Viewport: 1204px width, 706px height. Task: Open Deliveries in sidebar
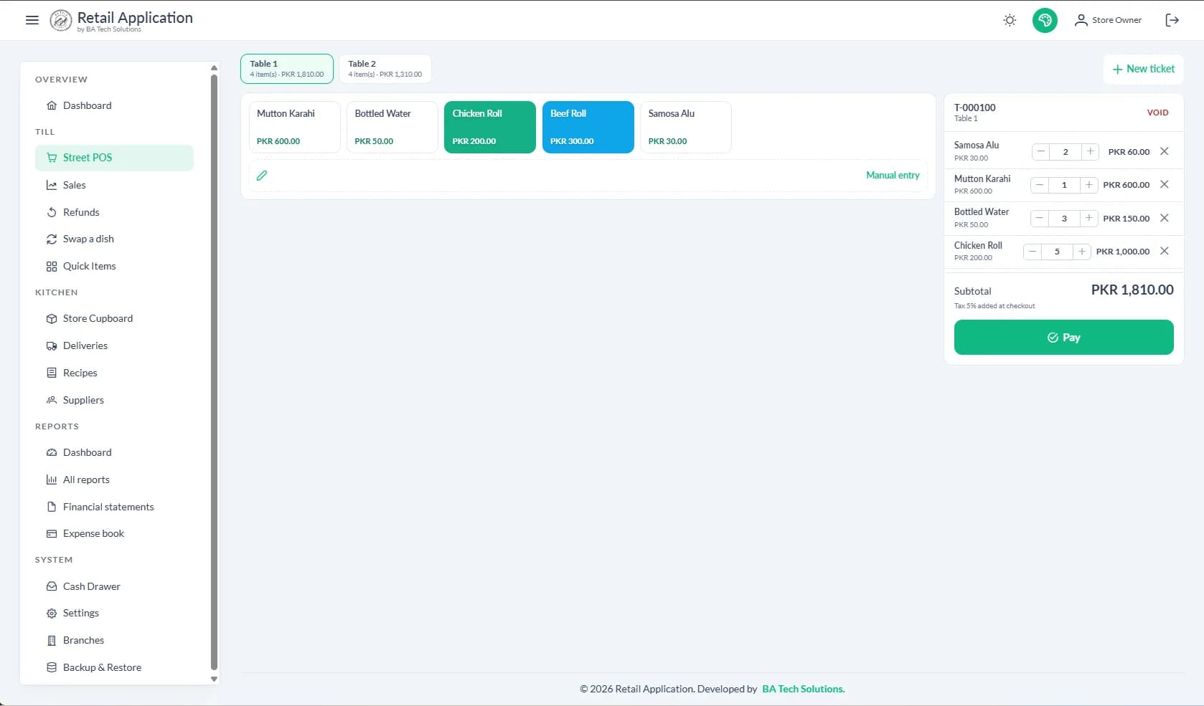coord(114,345)
